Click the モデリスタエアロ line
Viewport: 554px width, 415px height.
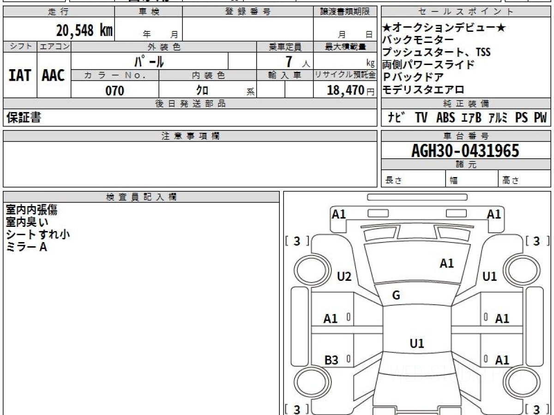pyautogui.click(x=423, y=89)
